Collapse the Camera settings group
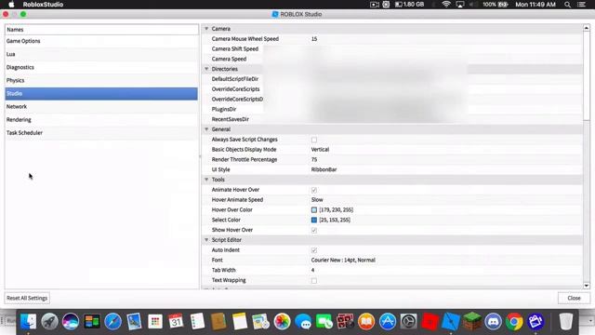 coord(206,29)
